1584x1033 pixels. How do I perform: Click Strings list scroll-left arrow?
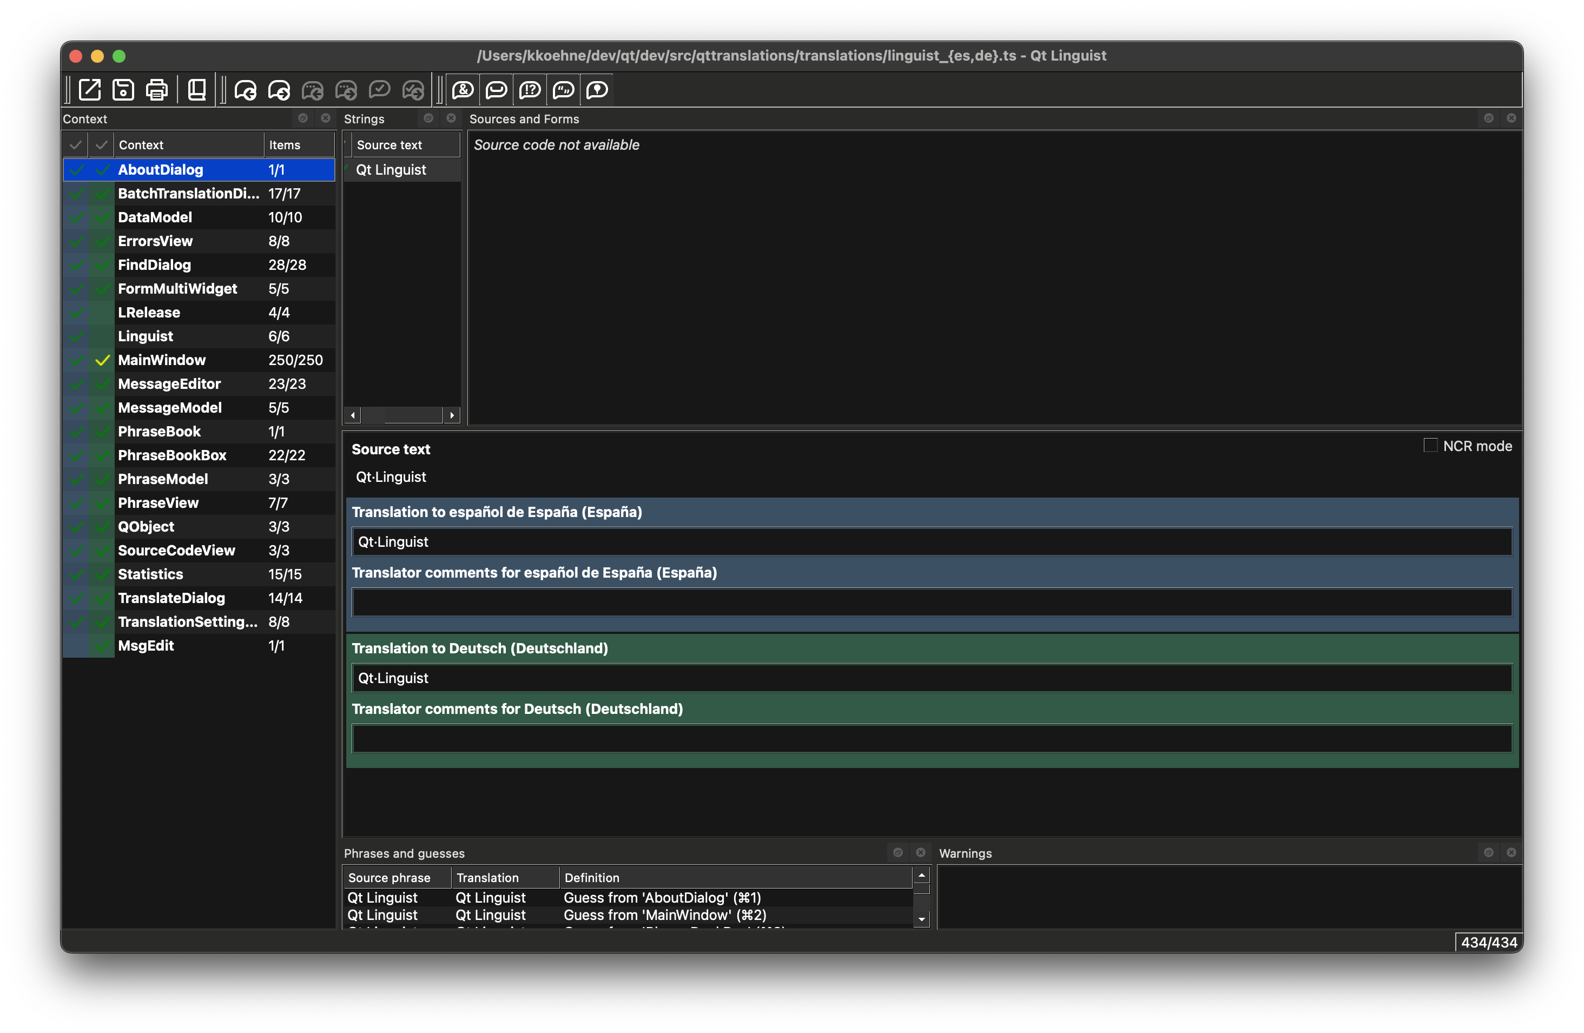coord(352,415)
